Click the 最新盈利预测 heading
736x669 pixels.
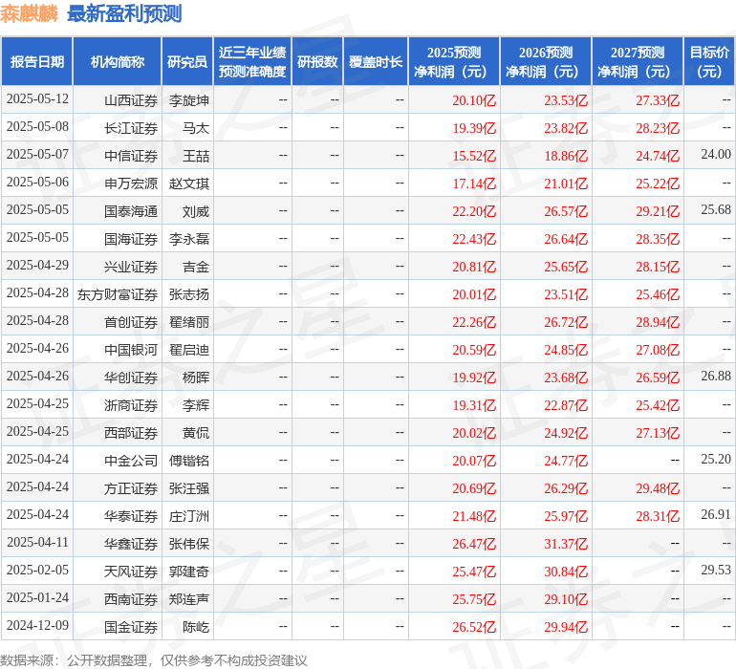point(124,13)
